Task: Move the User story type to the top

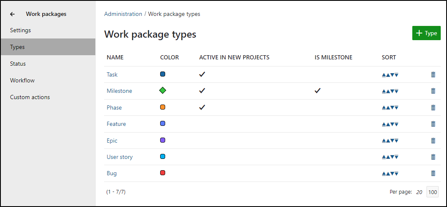Action: pyautogui.click(x=384, y=157)
